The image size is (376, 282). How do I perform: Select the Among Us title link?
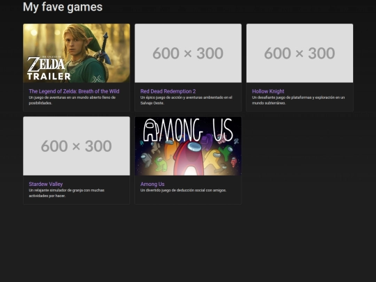(x=152, y=184)
